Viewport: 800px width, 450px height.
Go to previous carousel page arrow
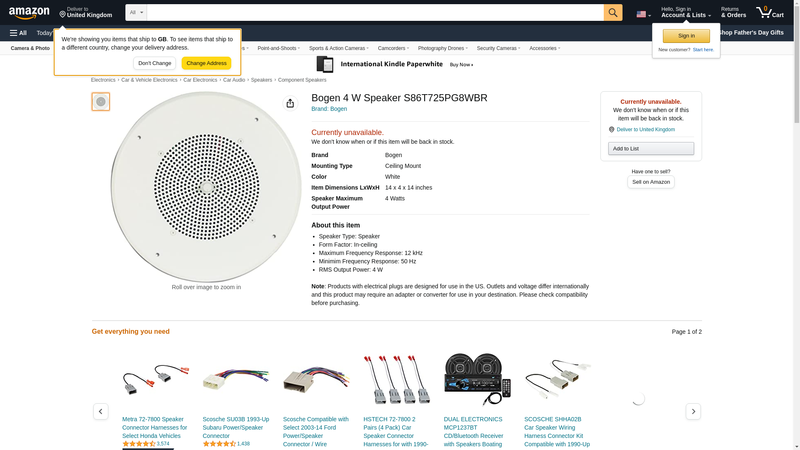pos(101,411)
